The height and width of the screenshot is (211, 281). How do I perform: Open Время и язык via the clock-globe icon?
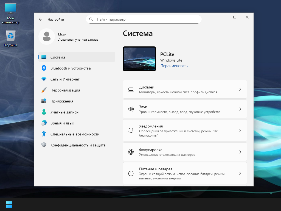[44, 123]
